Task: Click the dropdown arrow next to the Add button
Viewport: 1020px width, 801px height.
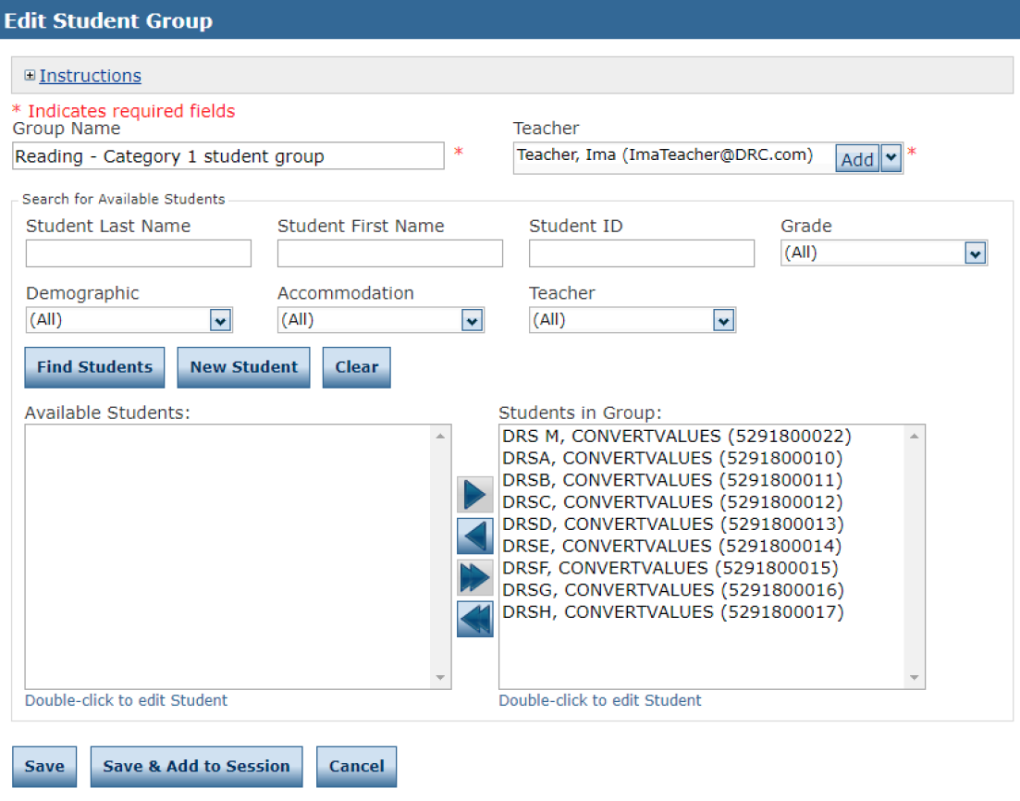Action: [x=890, y=157]
